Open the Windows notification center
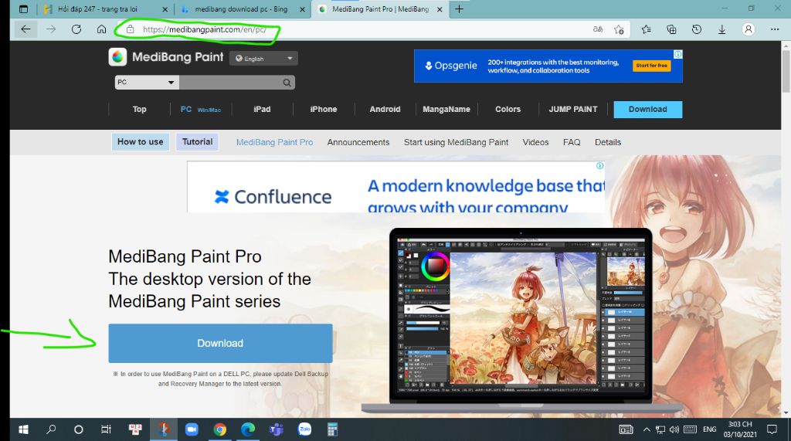The image size is (791, 441). pos(772,429)
